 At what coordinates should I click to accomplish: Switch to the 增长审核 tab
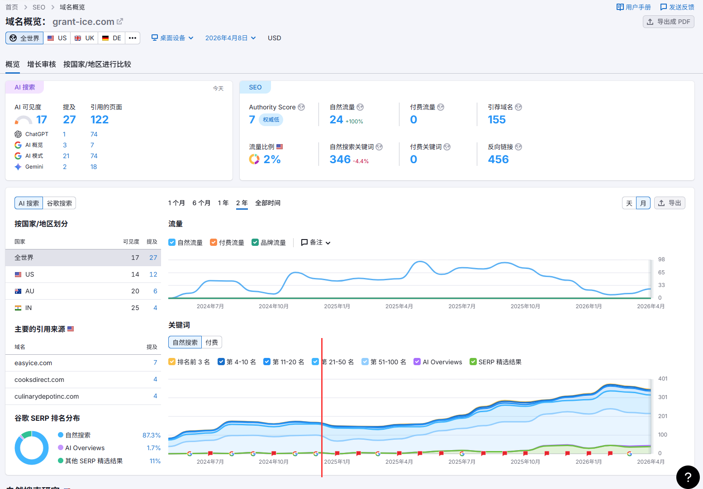42,64
